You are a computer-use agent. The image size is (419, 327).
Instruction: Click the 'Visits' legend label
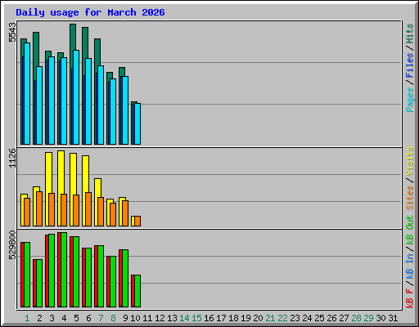coord(410,161)
